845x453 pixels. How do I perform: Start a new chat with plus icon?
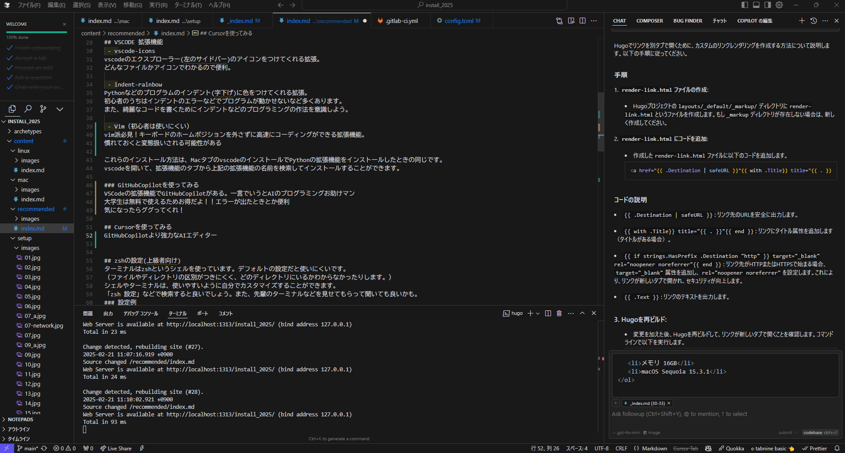tap(802, 21)
